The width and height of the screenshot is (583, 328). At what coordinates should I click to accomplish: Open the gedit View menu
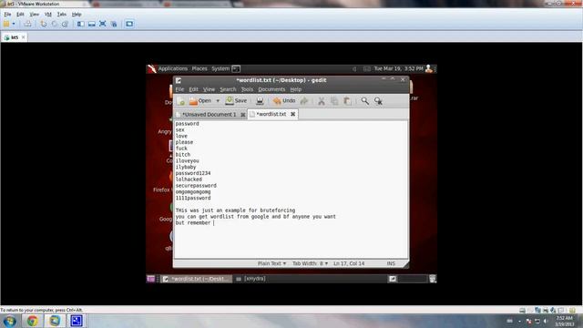(x=209, y=89)
